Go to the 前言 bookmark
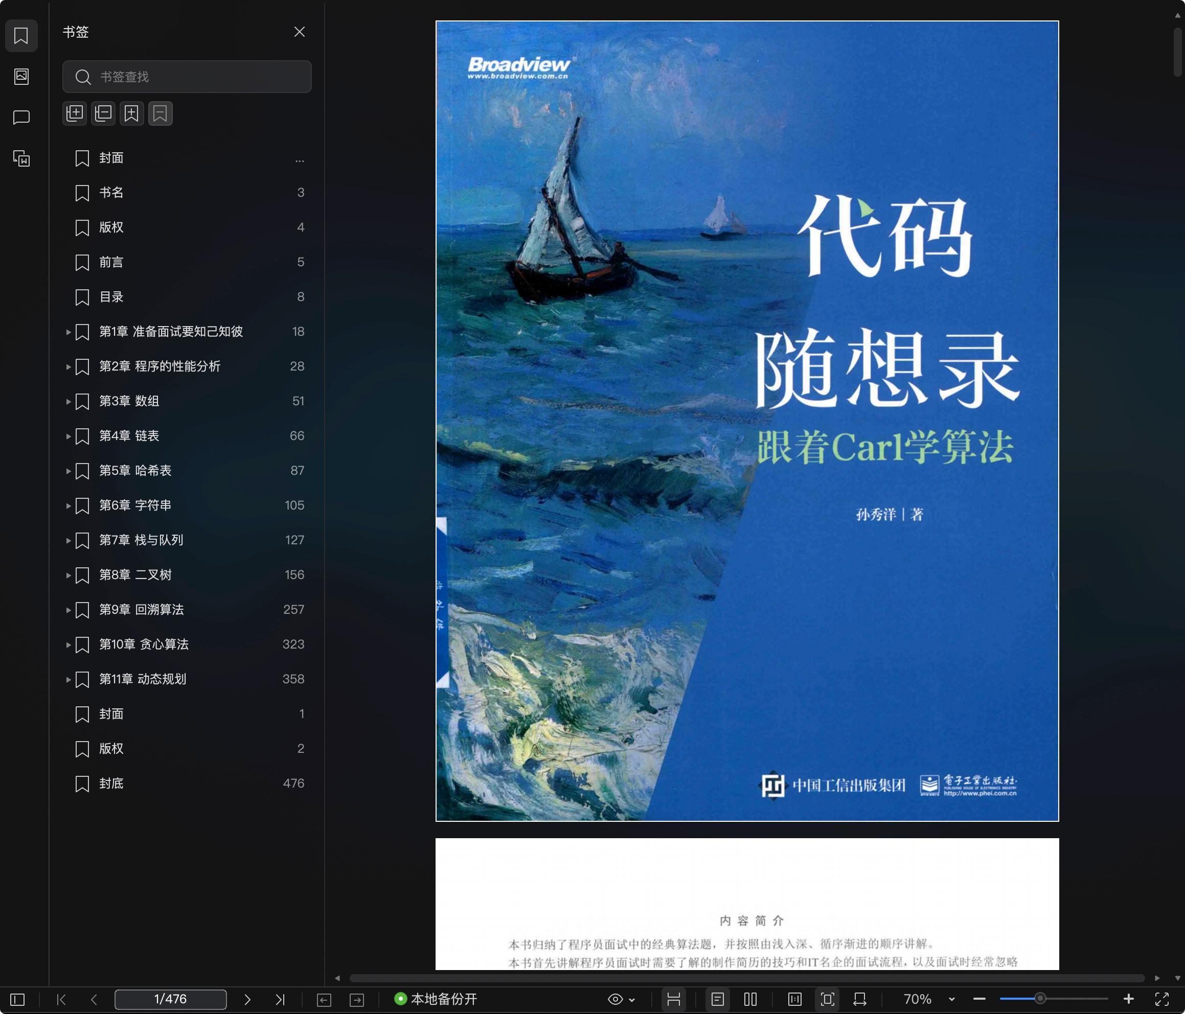This screenshot has height=1014, width=1185. click(x=187, y=262)
